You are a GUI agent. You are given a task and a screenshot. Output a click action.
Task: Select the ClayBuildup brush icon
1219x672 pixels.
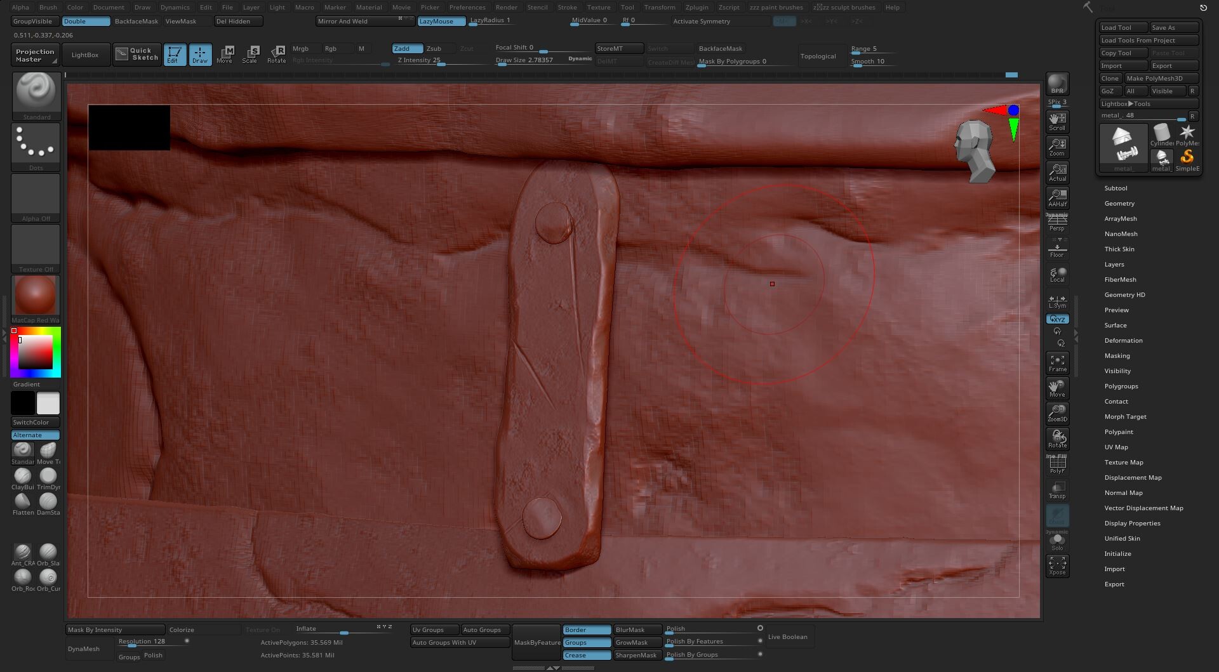point(23,476)
